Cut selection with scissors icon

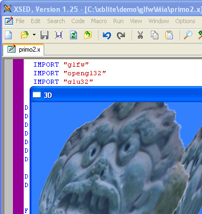point(140,35)
